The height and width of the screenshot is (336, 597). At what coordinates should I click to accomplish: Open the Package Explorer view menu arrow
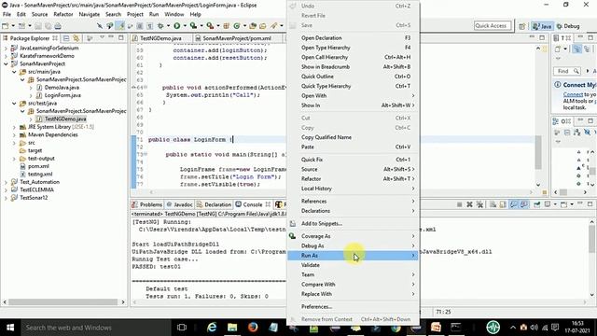102,37
